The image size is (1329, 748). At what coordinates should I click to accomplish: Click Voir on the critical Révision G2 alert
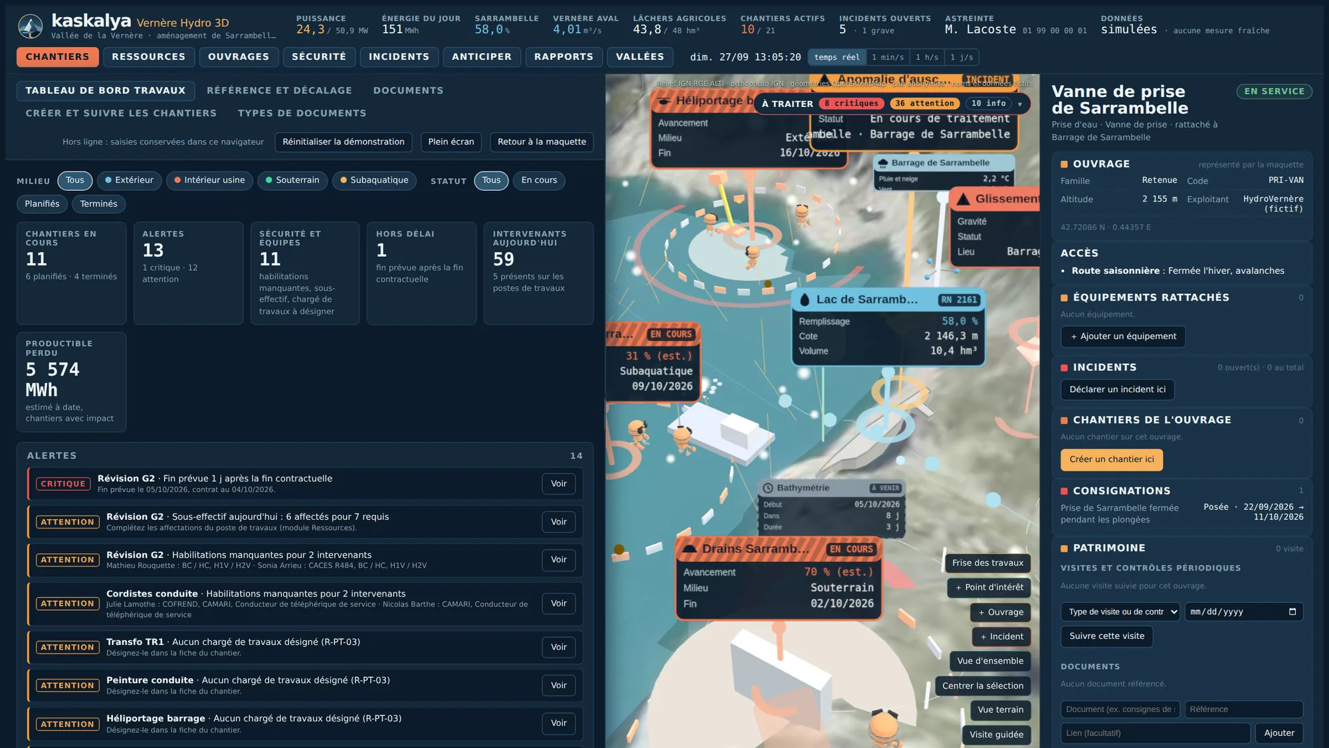click(x=559, y=484)
